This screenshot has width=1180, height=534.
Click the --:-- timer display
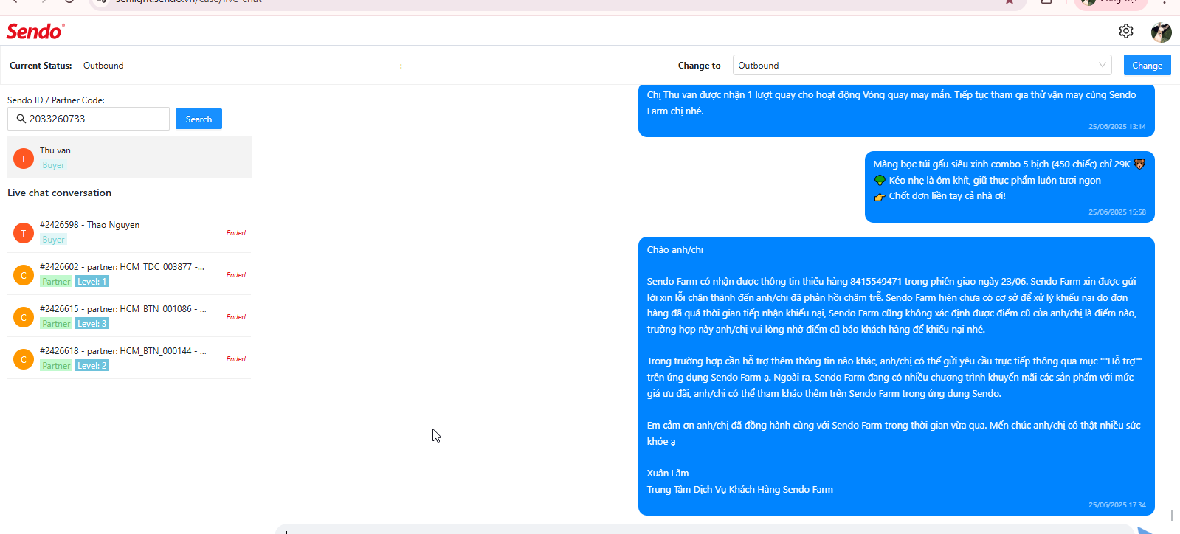(401, 66)
